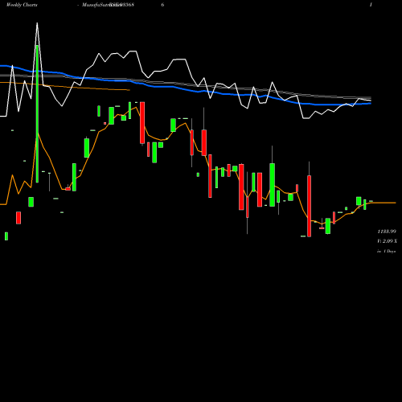Click the tallest green spike candlestick
Image resolution: width=402 pixels, height=402 pixels.
(37, 114)
